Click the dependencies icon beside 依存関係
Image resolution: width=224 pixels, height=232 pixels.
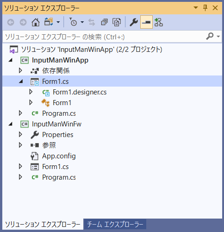[x=35, y=71]
